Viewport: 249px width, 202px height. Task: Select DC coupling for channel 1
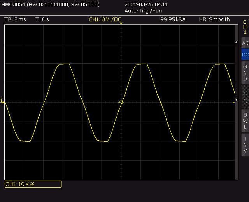(x=245, y=55)
